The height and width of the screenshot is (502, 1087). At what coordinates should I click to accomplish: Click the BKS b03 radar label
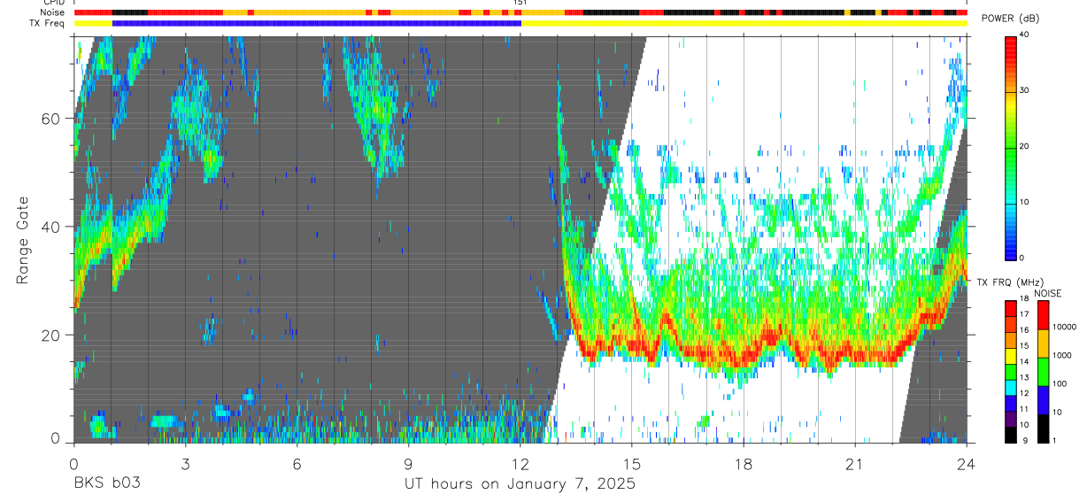[106, 484]
